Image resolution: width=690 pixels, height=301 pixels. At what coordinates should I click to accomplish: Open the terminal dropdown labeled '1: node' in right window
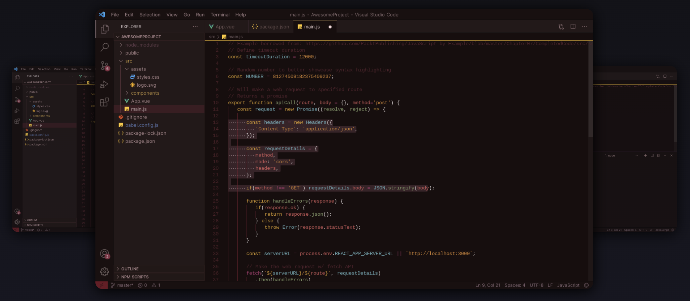click(x=621, y=156)
